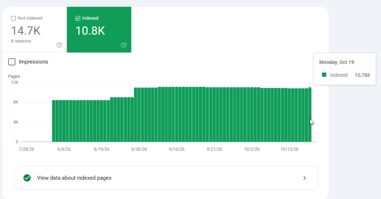Open help icon on Indexed card
The height and width of the screenshot is (199, 381).
tap(124, 45)
